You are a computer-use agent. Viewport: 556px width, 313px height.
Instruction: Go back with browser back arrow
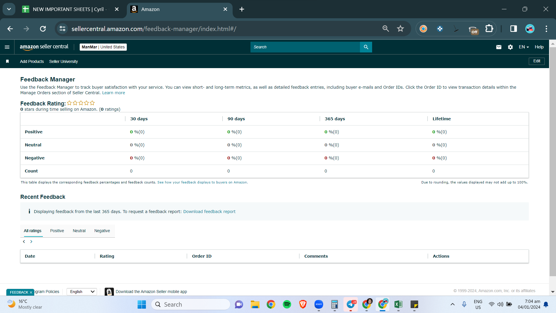click(10, 29)
